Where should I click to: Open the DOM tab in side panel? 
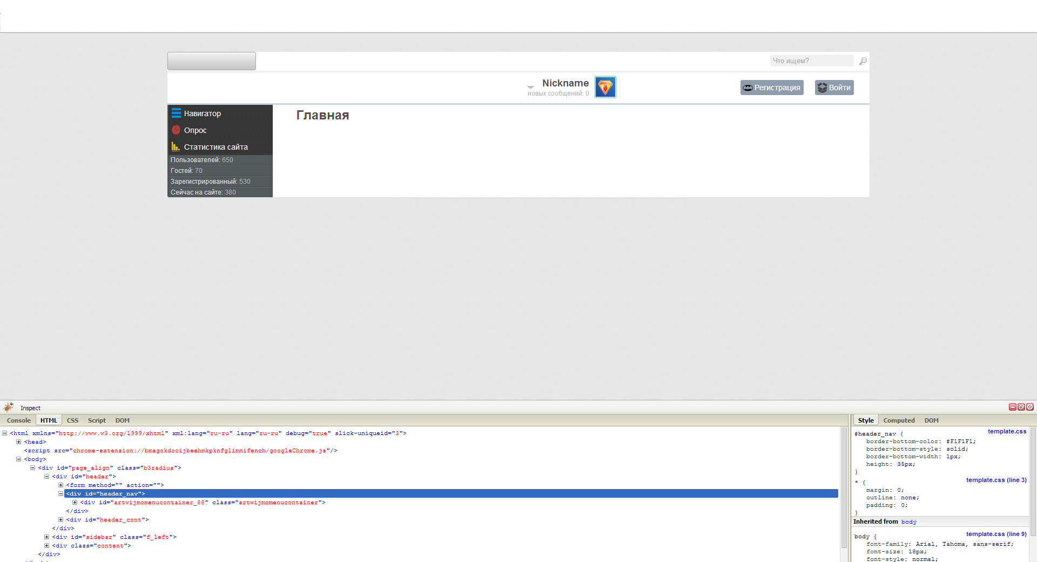pos(932,420)
